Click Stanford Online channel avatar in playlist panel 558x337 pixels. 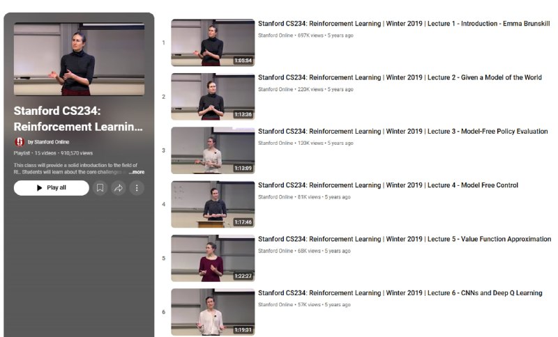(x=20, y=142)
